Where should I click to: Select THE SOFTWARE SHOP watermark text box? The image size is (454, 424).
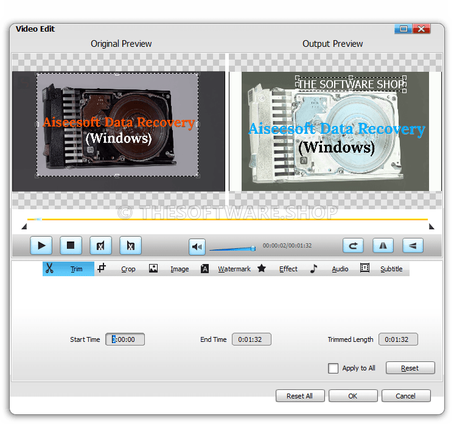pyautogui.click(x=351, y=84)
